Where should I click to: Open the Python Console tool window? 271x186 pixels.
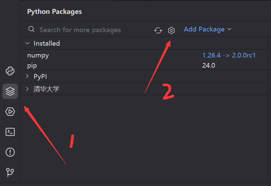[x=10, y=71]
